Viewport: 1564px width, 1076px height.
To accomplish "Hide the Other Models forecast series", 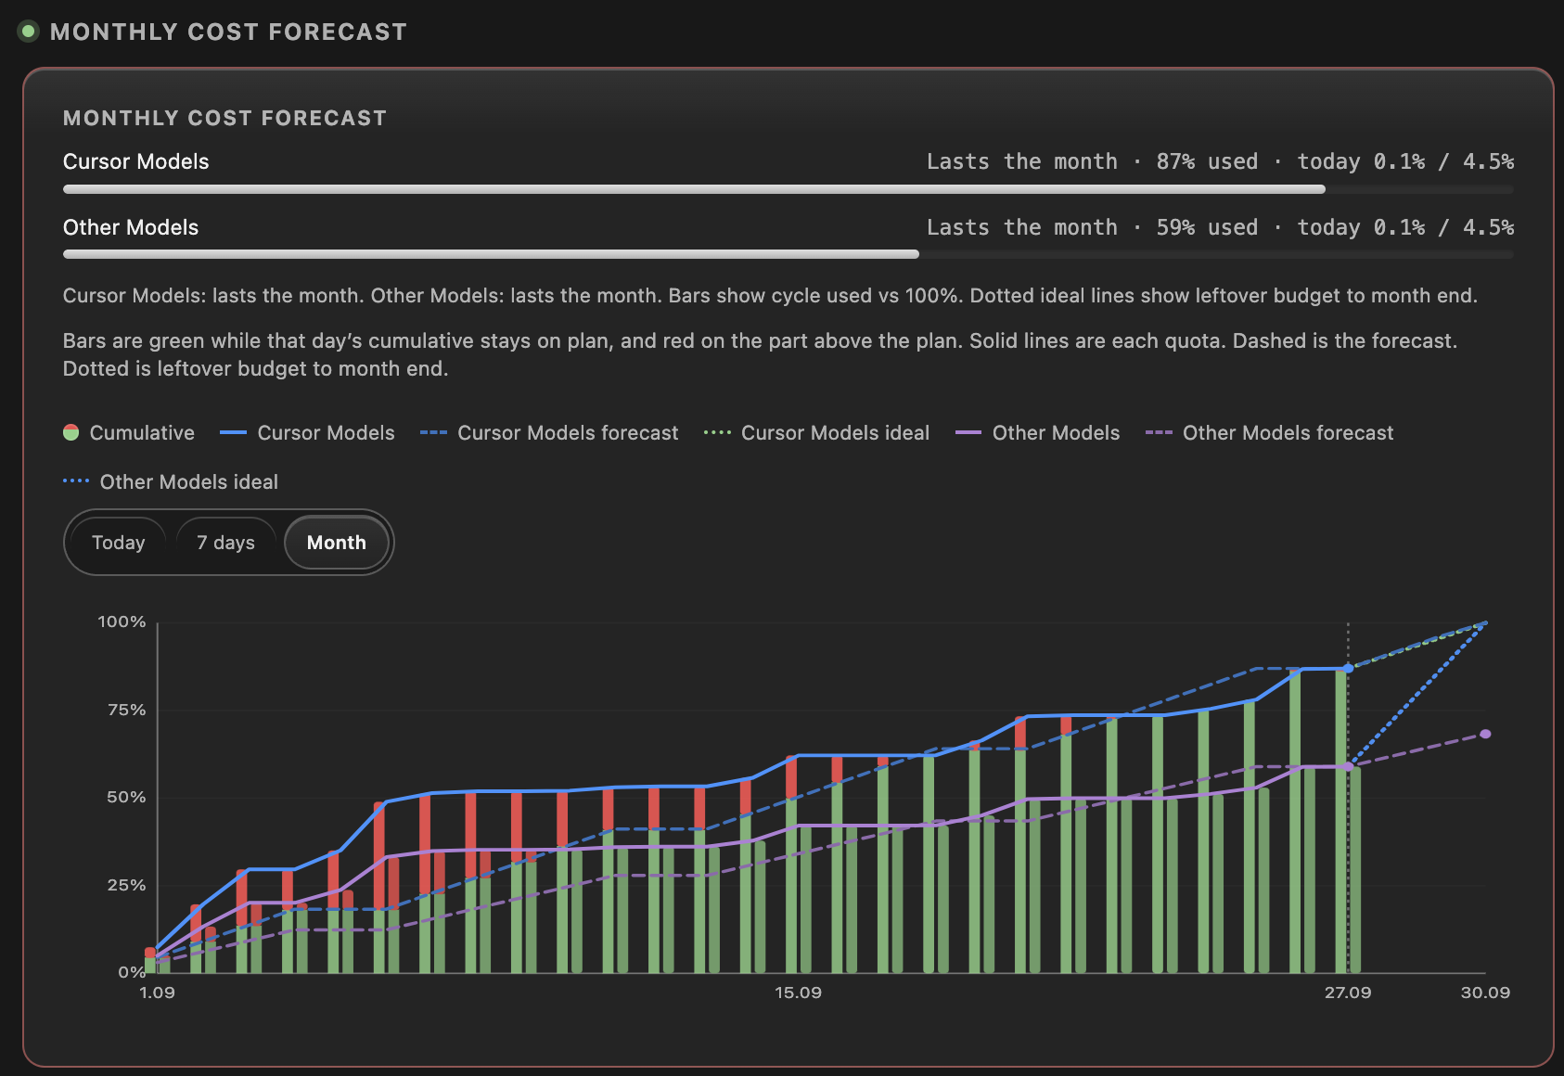I will pyautogui.click(x=1270, y=433).
